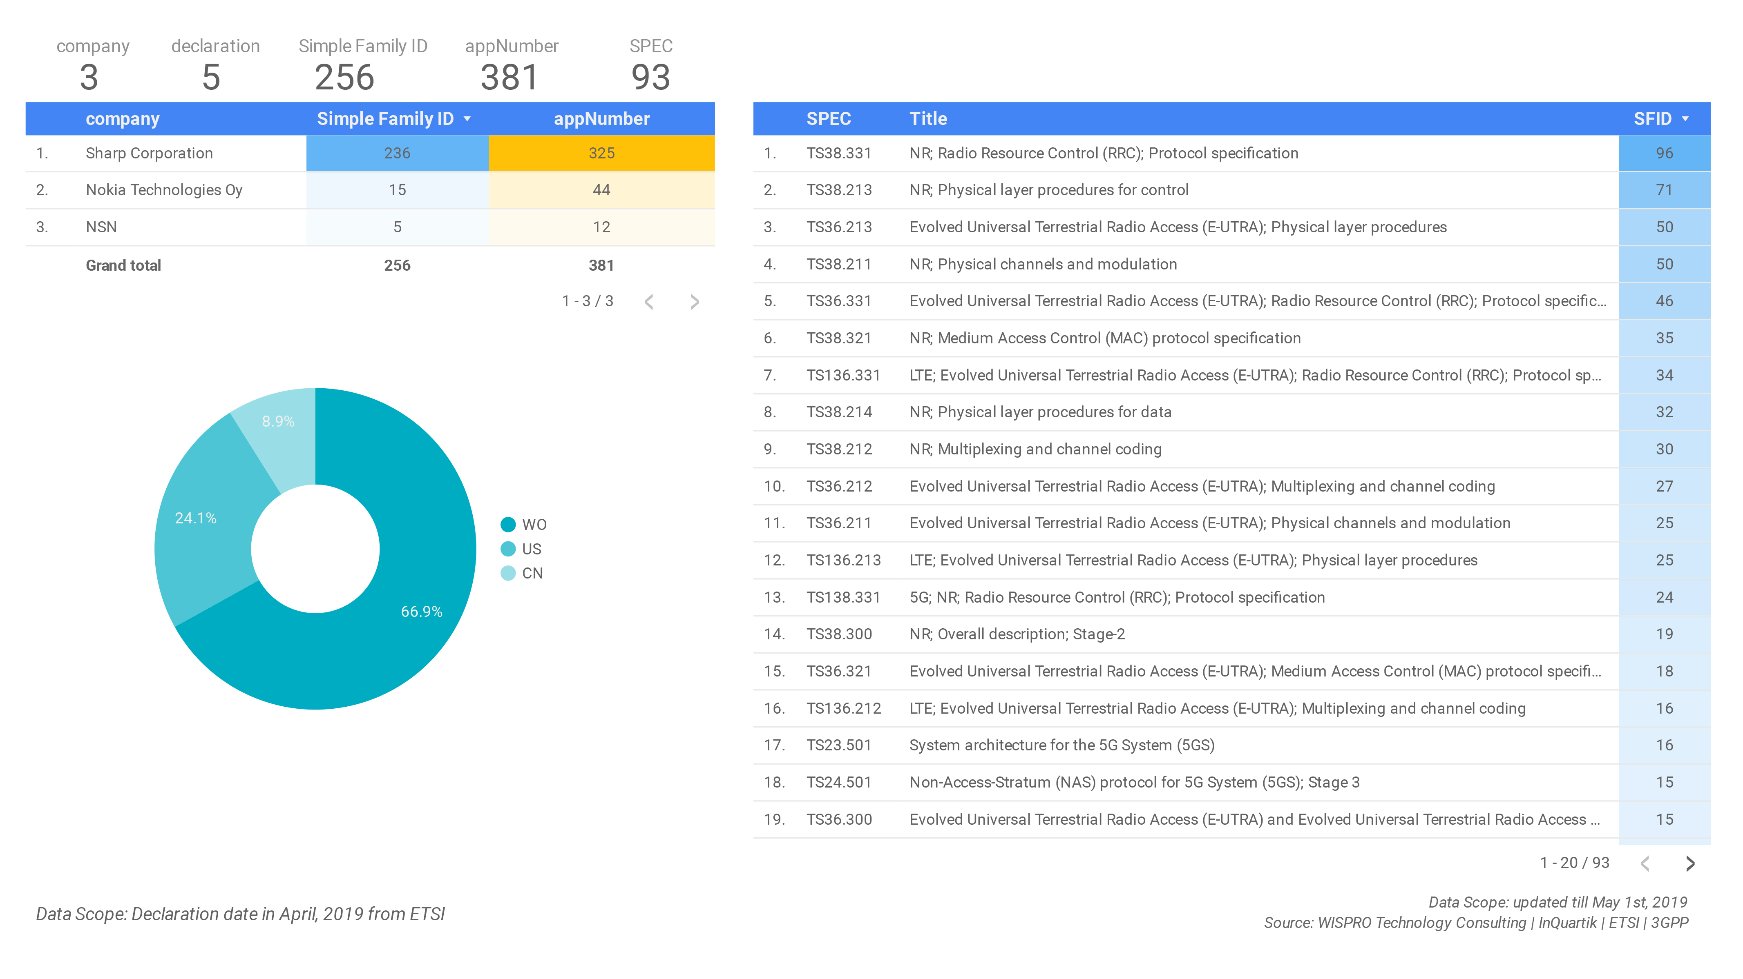Image resolution: width=1743 pixels, height=979 pixels.
Task: Toggle sort arrow on SFID column
Action: (x=1685, y=119)
